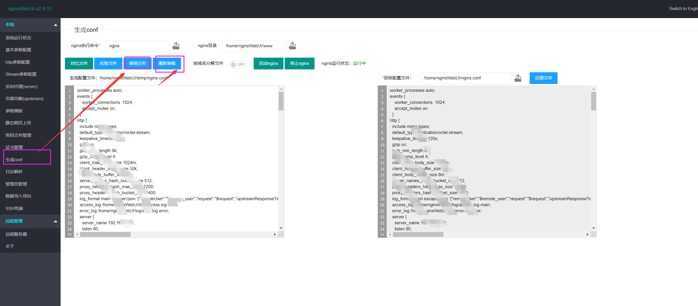This screenshot has height=306, width=698.
Task: Click the 重新装载 button
Action: point(167,63)
